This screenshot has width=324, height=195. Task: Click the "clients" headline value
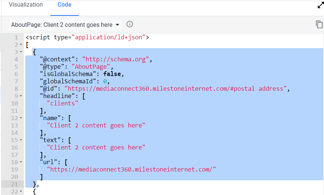pos(63,104)
